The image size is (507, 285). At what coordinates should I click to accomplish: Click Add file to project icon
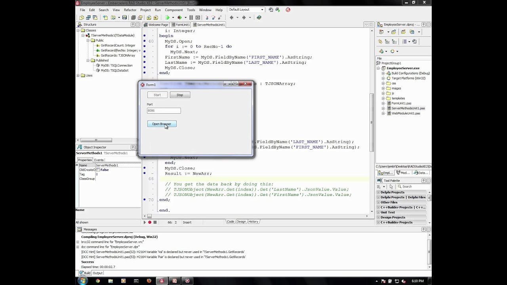[x=149, y=17]
